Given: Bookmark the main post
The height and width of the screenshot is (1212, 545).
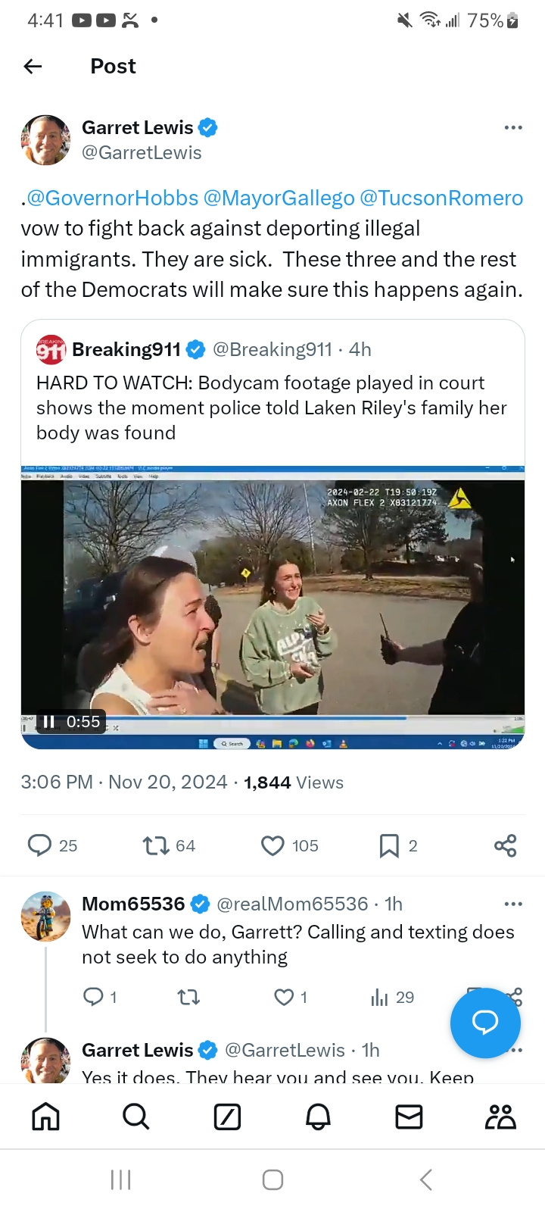Looking at the screenshot, I should (389, 845).
